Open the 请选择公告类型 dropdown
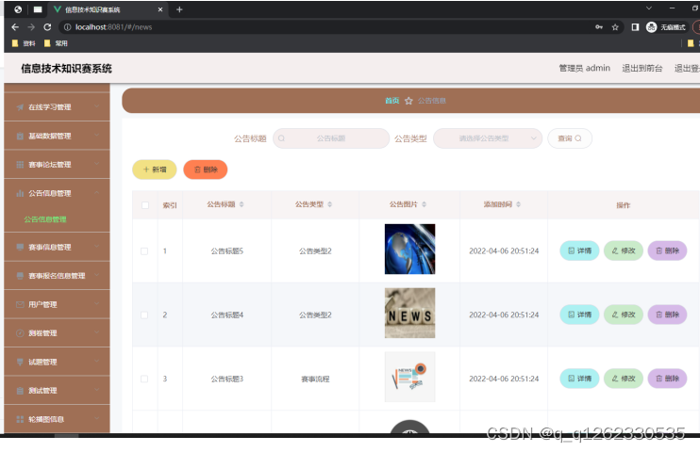The height and width of the screenshot is (452, 700). click(488, 138)
